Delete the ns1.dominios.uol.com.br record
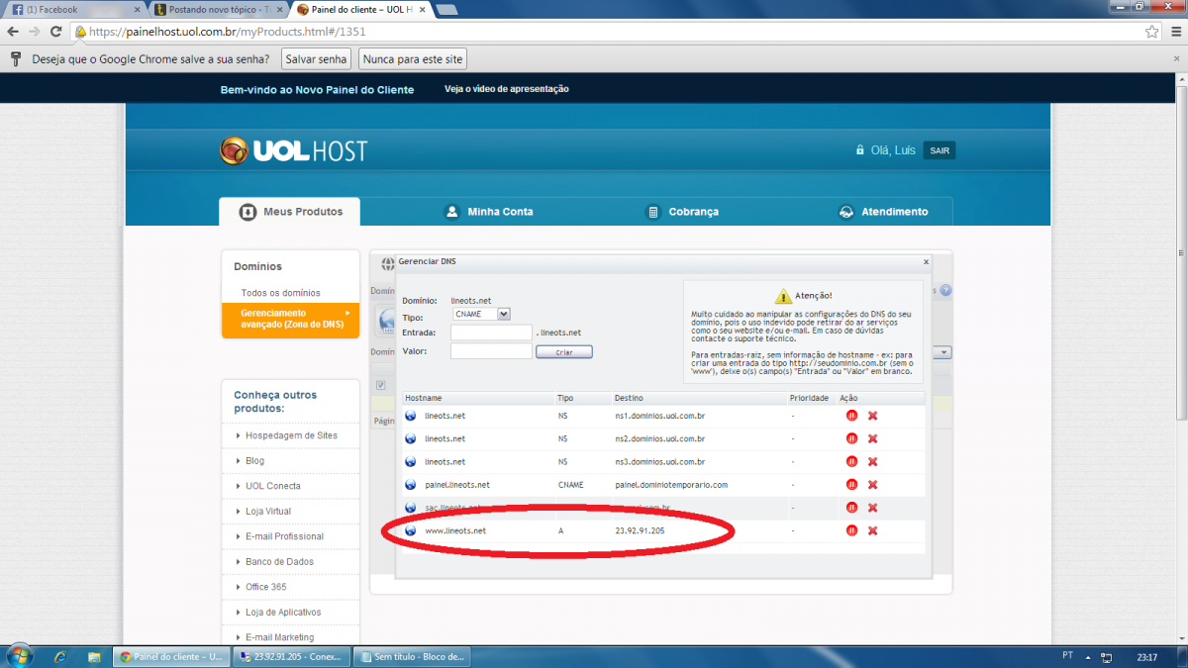Viewport: 1188px width, 668px height. (873, 416)
